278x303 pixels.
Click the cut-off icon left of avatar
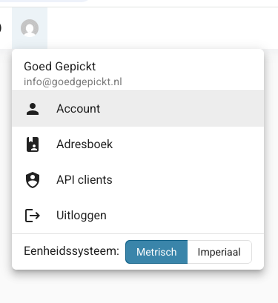(x=1, y=28)
